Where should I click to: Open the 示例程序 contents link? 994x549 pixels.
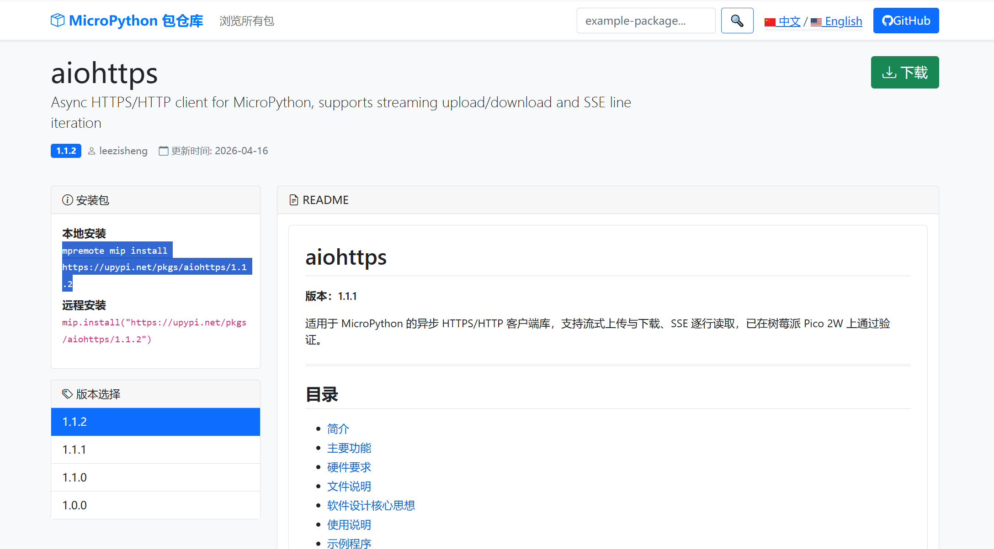[349, 544]
